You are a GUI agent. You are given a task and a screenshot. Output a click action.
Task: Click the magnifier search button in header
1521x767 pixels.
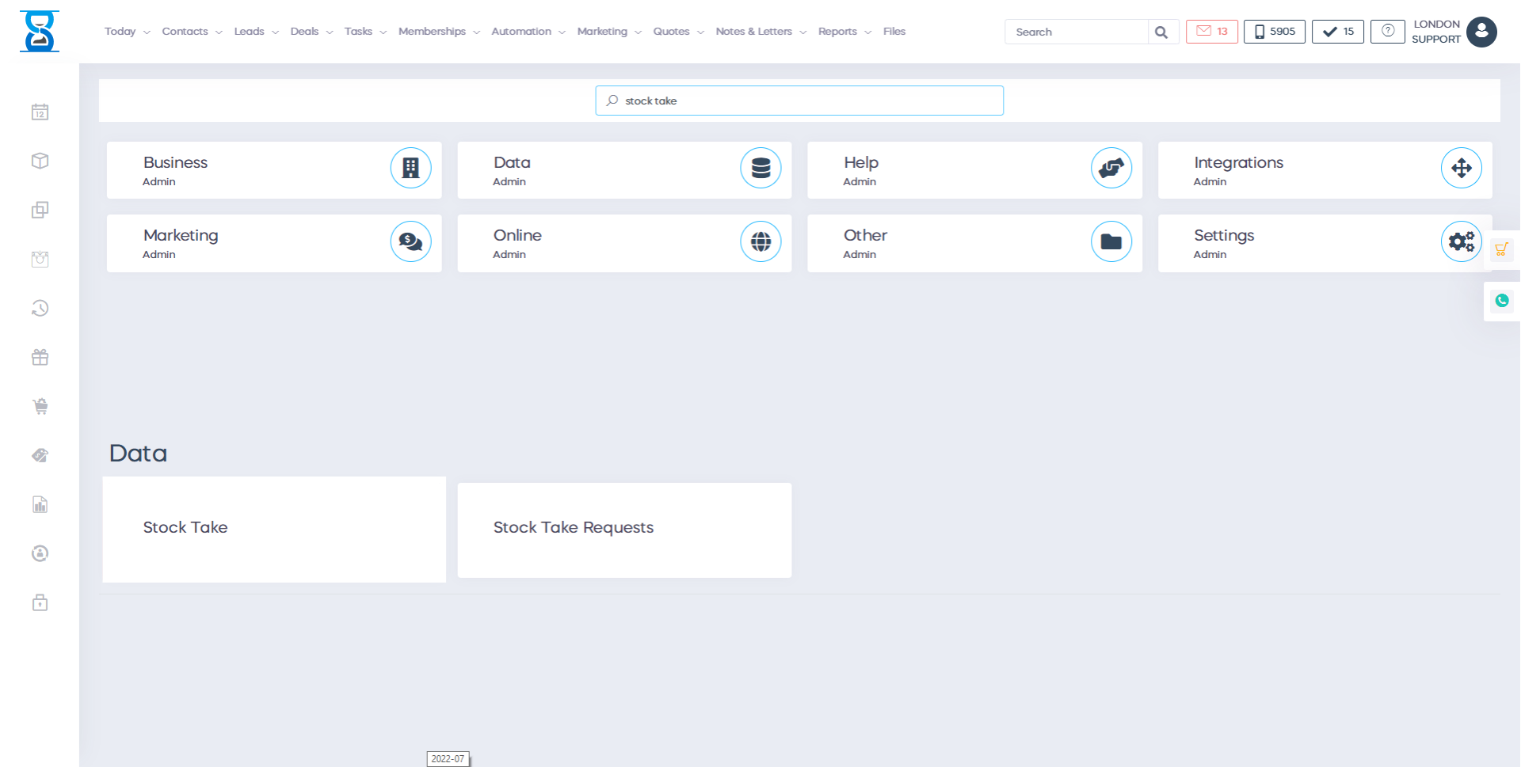point(1161,32)
